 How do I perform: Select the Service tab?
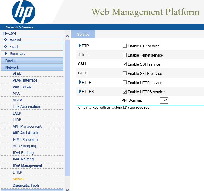pyautogui.click(x=83, y=35)
